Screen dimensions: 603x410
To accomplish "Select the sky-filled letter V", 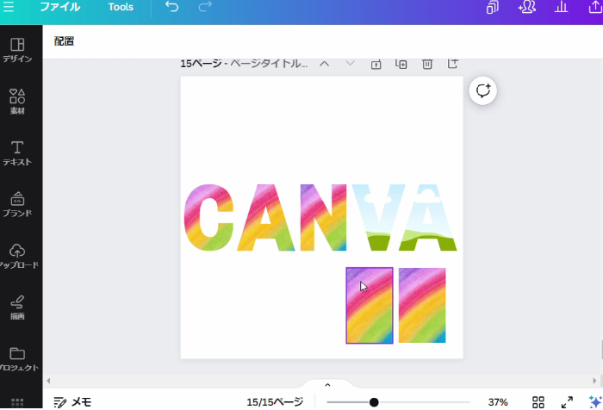I will tap(378, 217).
